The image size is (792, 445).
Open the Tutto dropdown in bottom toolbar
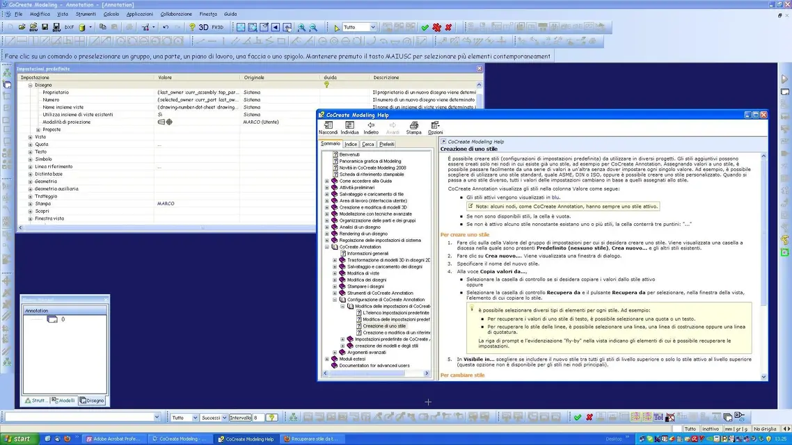pyautogui.click(x=194, y=418)
